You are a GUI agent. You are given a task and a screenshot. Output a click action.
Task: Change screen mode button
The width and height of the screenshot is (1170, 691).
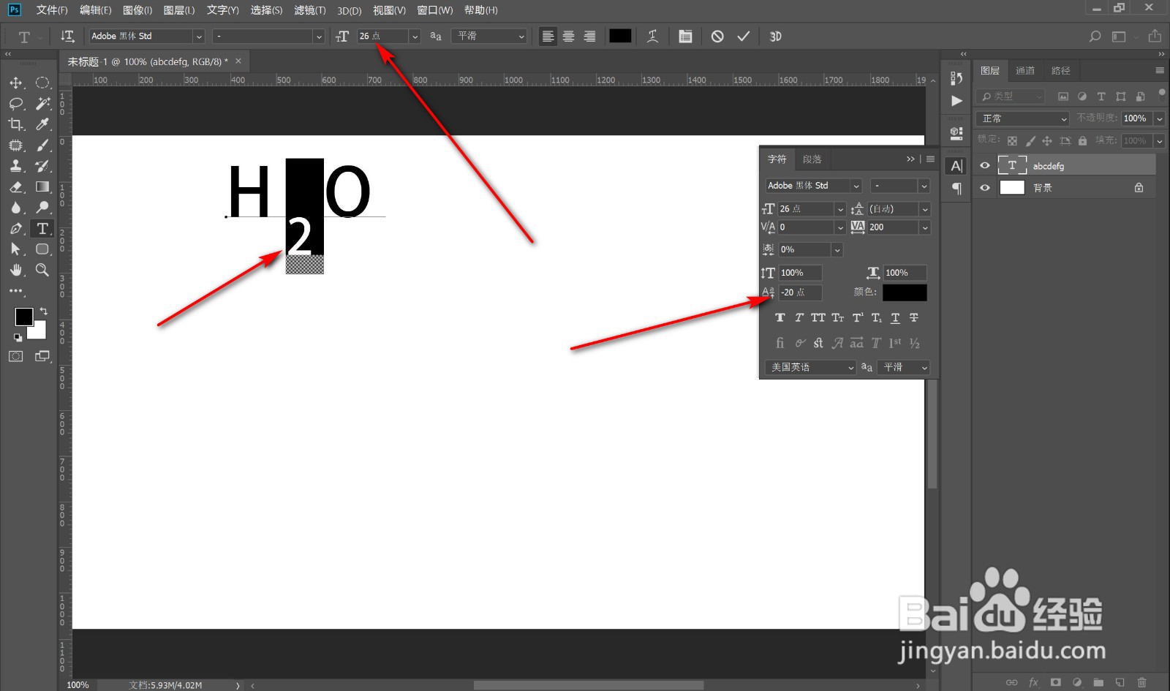42,356
